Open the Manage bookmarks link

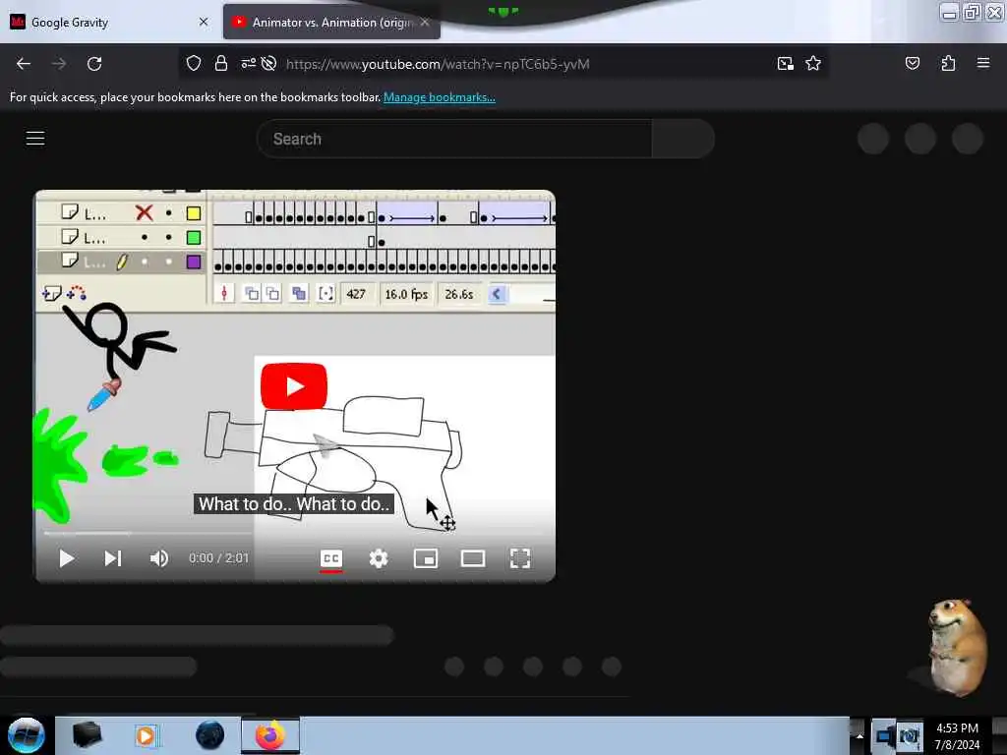(440, 97)
